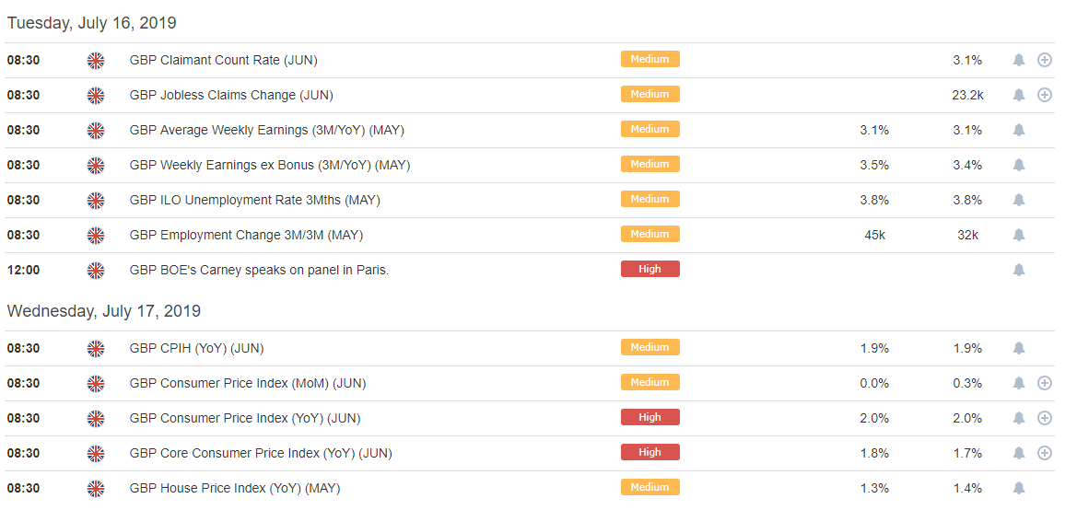1065x510 pixels.
Task: Click plus icon on Consumer Price Index (YoY)
Action: point(1045,418)
